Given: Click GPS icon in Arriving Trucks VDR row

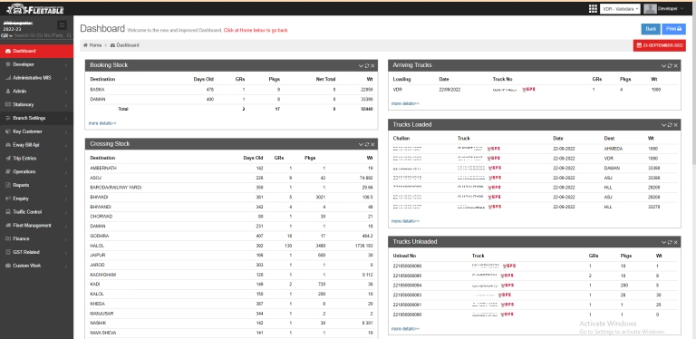Looking at the screenshot, I should pos(528,89).
